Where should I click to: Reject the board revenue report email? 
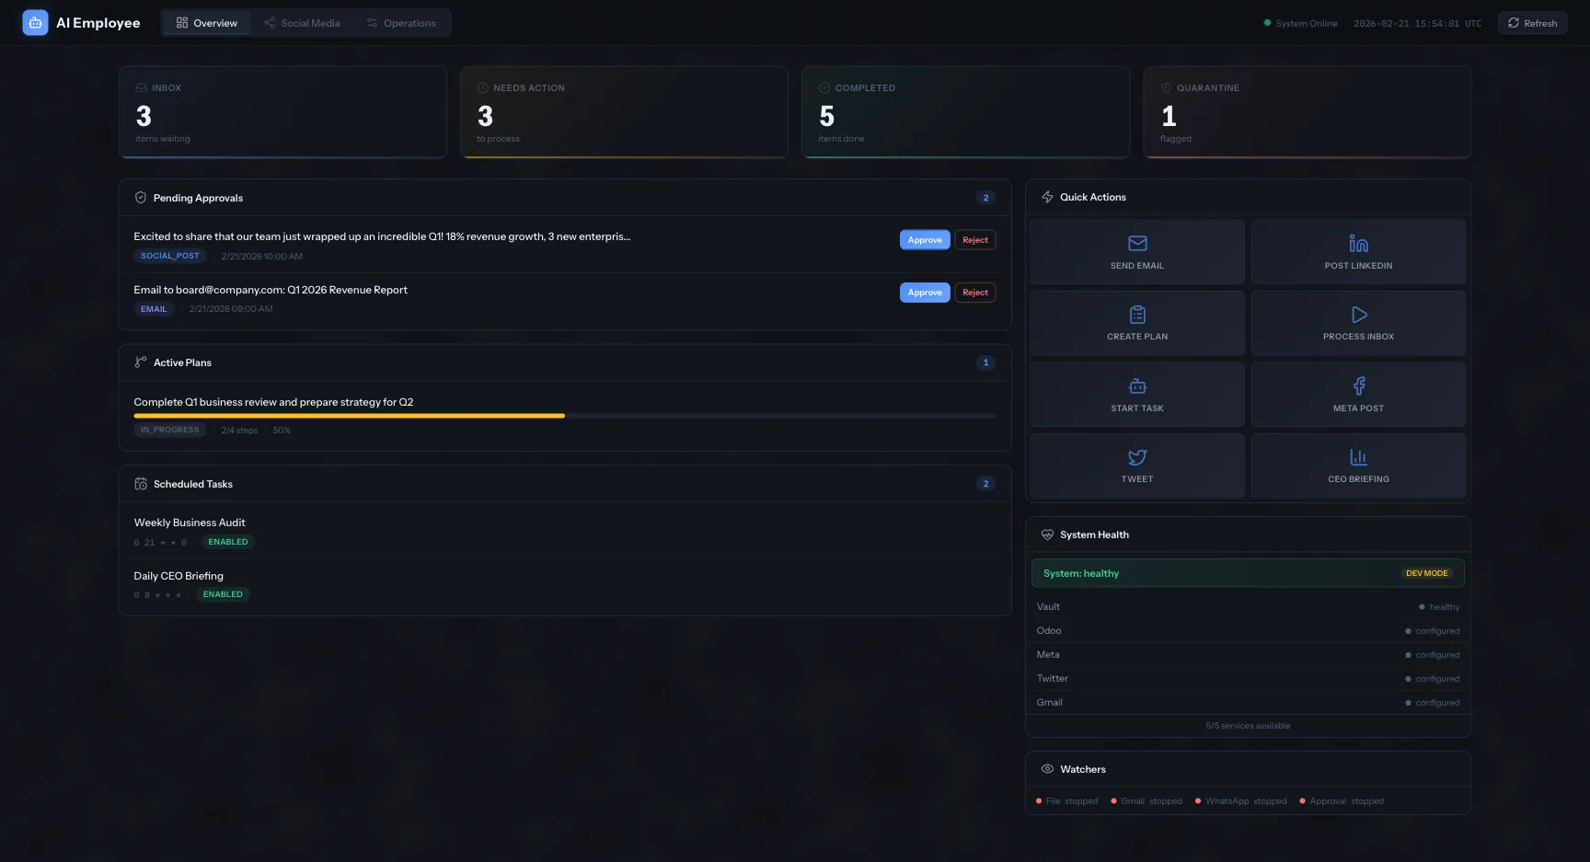coord(974,293)
